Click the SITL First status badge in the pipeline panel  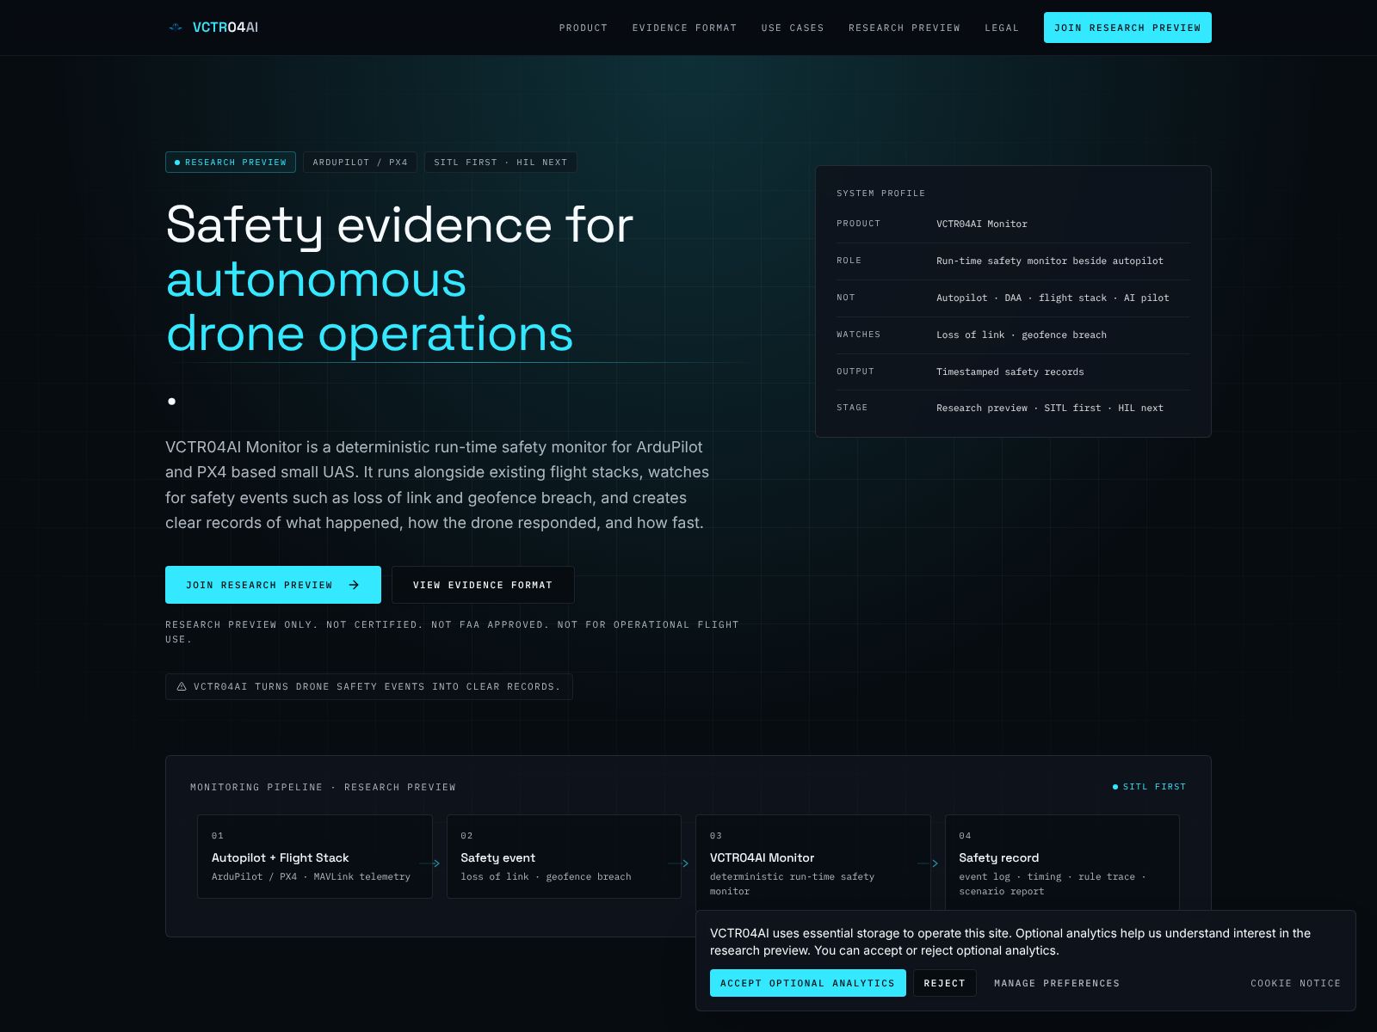click(x=1149, y=787)
